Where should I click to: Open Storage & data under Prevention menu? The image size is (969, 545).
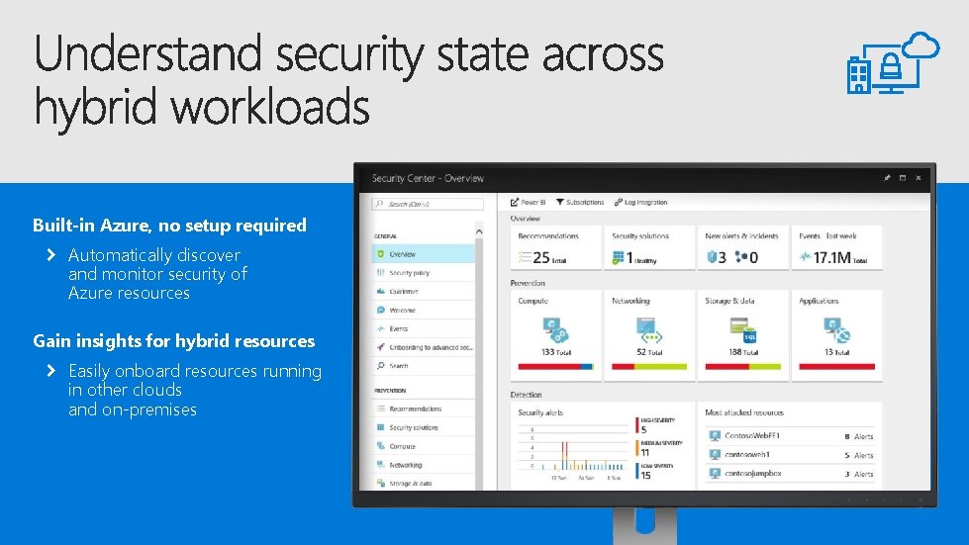point(424,483)
